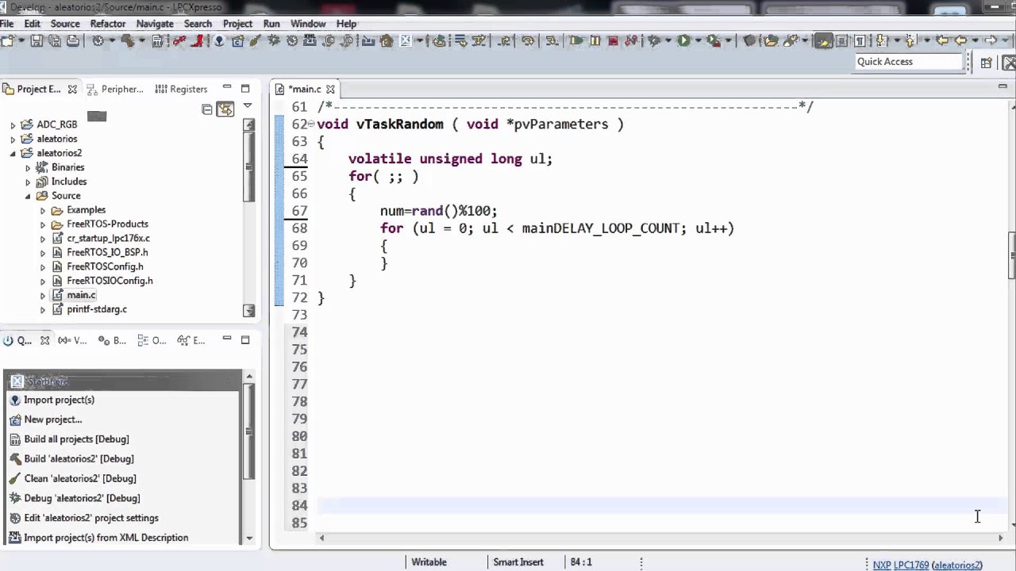Image resolution: width=1016 pixels, height=571 pixels.
Task: Minimize the Project Explorer panel
Action: (227, 88)
